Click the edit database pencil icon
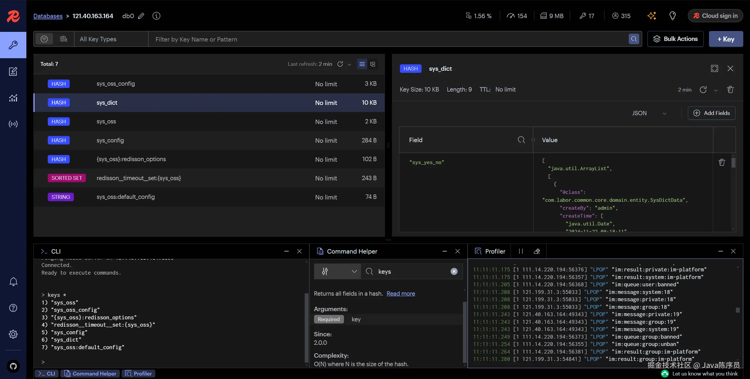 pos(141,16)
